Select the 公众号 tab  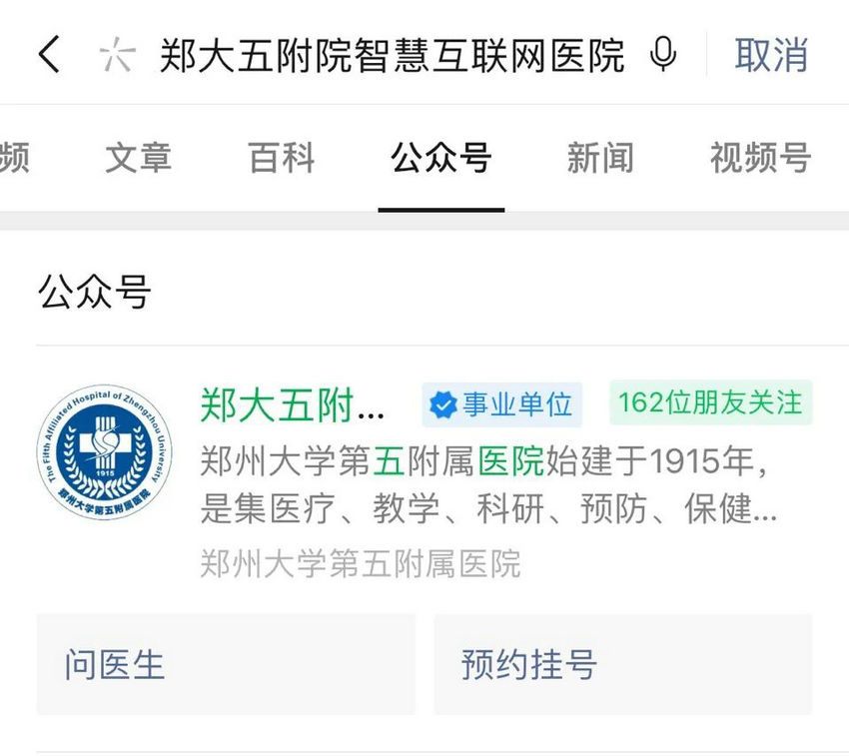(441, 158)
